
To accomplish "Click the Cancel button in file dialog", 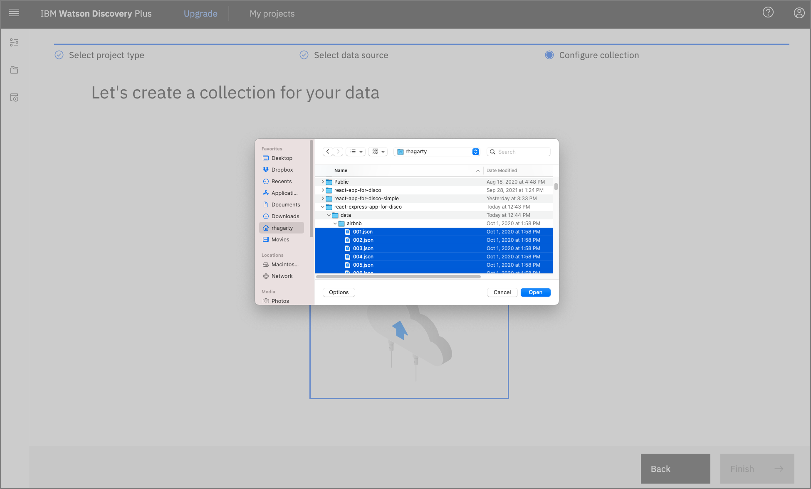I will (x=502, y=292).
